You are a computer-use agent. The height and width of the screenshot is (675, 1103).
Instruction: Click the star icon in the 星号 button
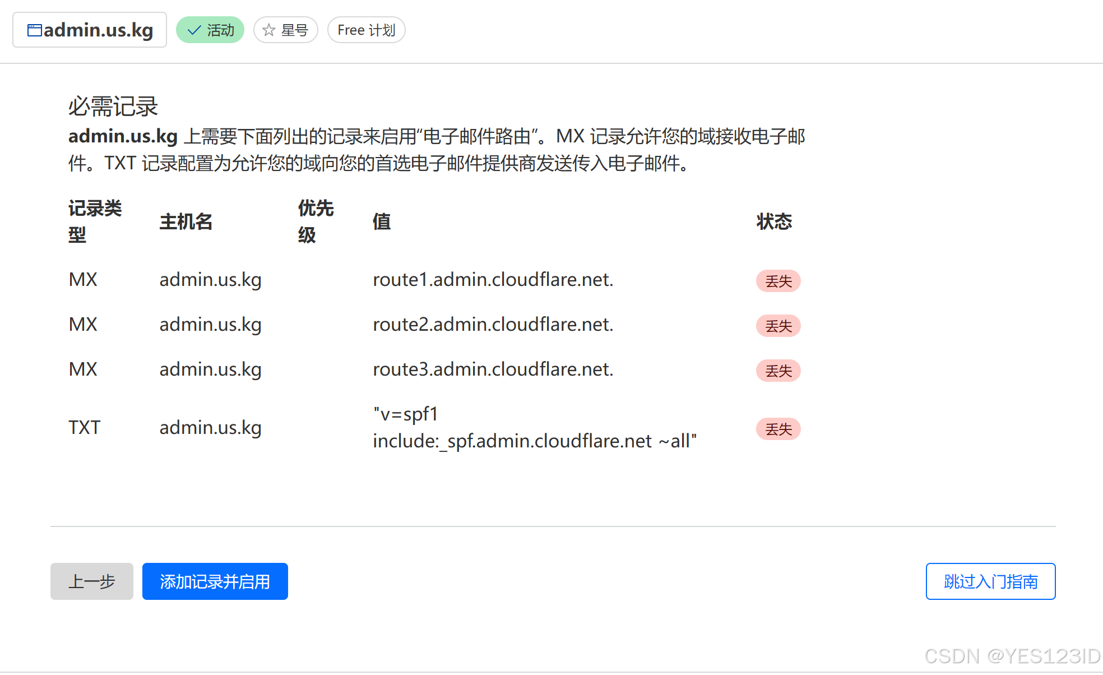(x=269, y=30)
